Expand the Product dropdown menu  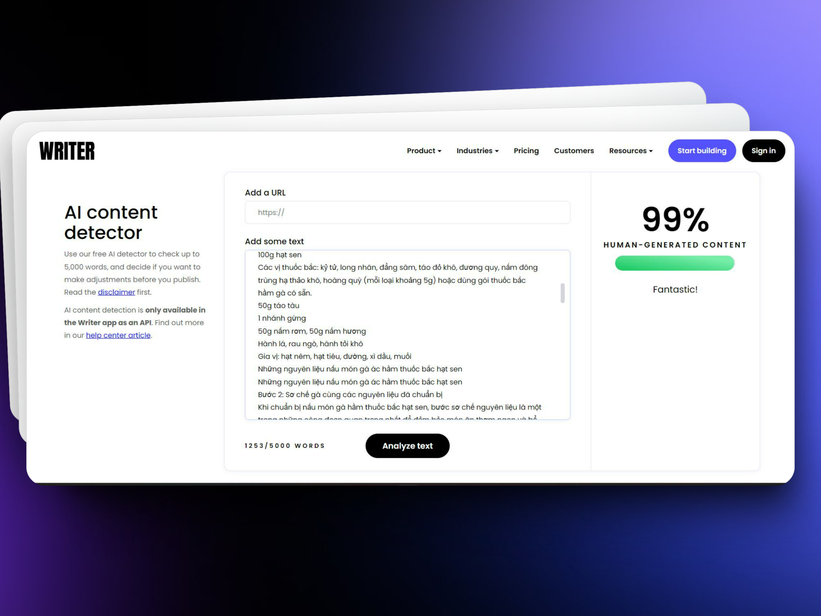pos(423,150)
